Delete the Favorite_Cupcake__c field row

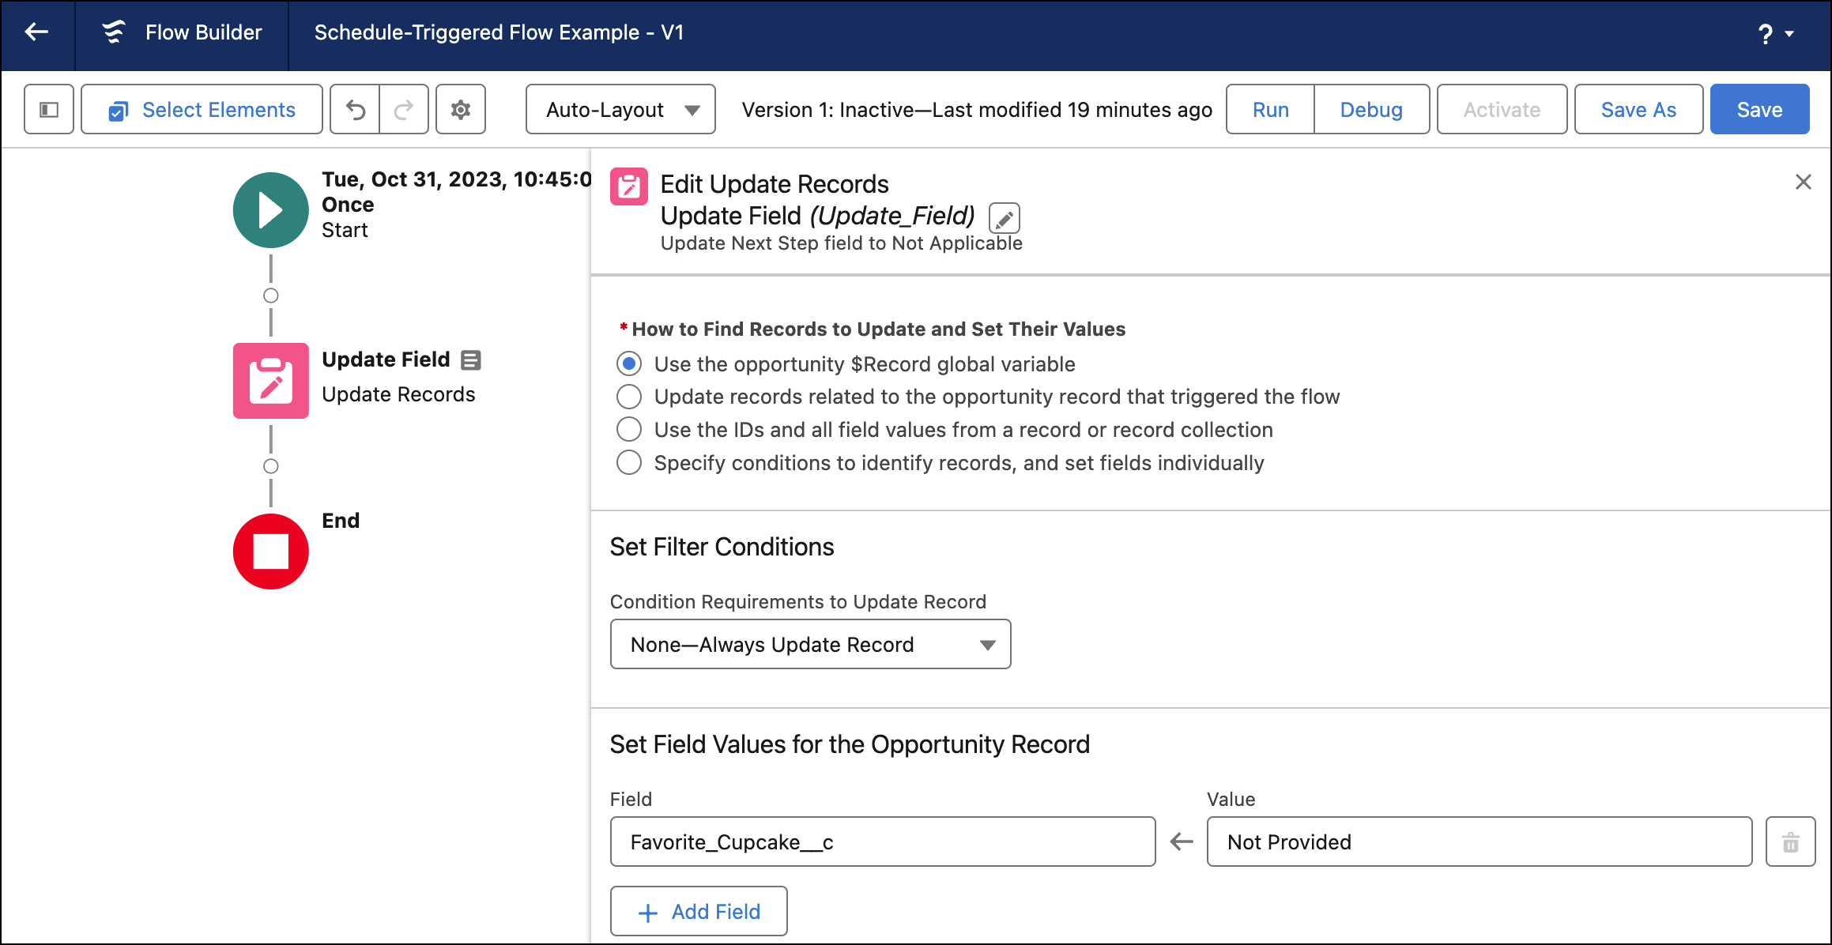(x=1790, y=841)
